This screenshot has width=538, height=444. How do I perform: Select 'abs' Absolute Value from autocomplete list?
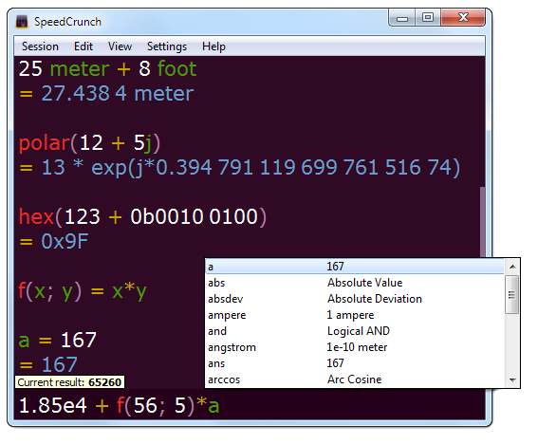click(355, 283)
